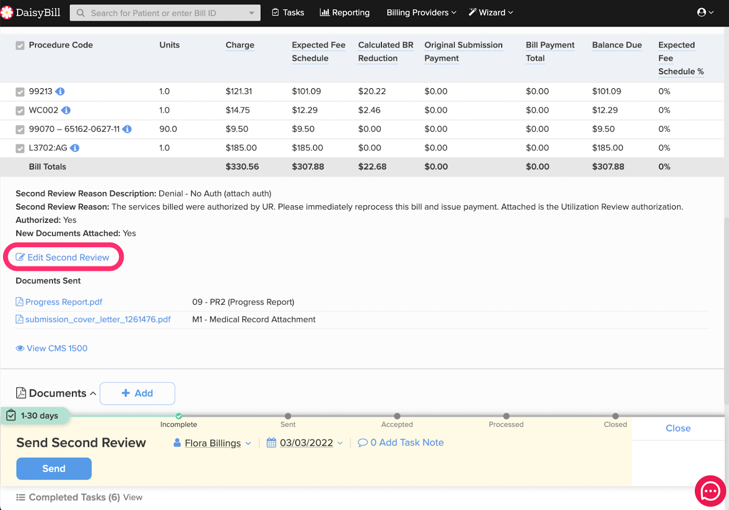The width and height of the screenshot is (729, 510).
Task: Click the DaisyBill flower logo
Action: [7, 13]
